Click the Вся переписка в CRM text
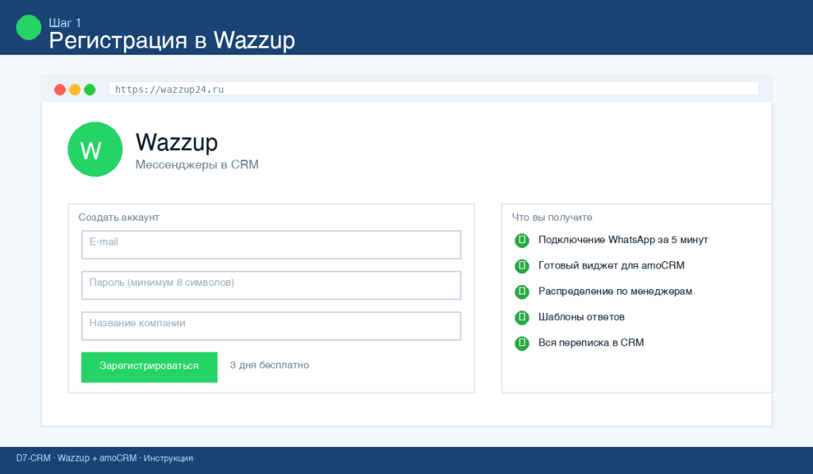Viewport: 813px width, 474px height. click(x=591, y=342)
